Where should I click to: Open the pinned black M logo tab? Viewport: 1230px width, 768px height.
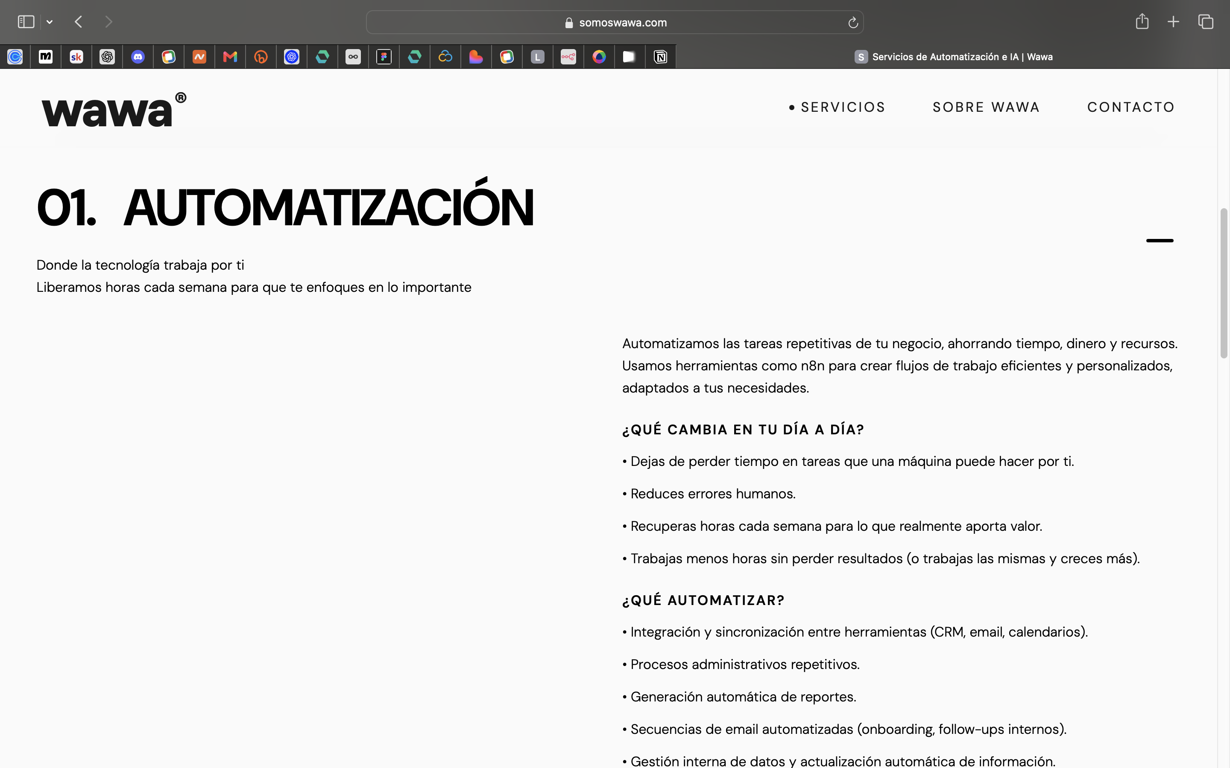click(x=46, y=57)
